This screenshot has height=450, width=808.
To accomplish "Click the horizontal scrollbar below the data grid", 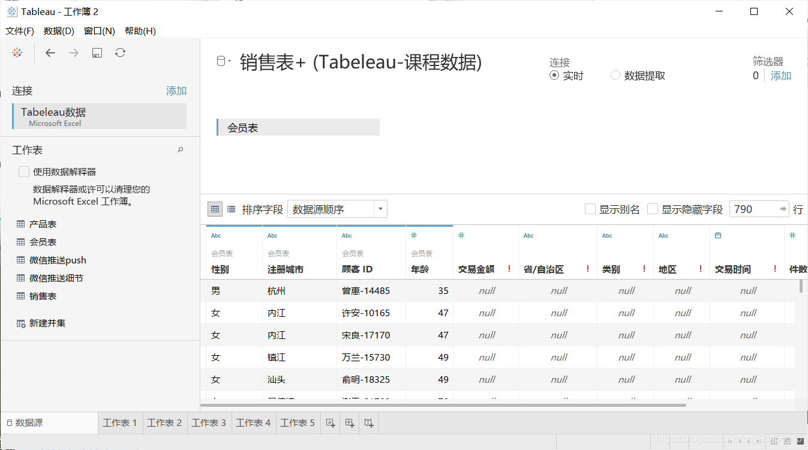I will [x=443, y=405].
